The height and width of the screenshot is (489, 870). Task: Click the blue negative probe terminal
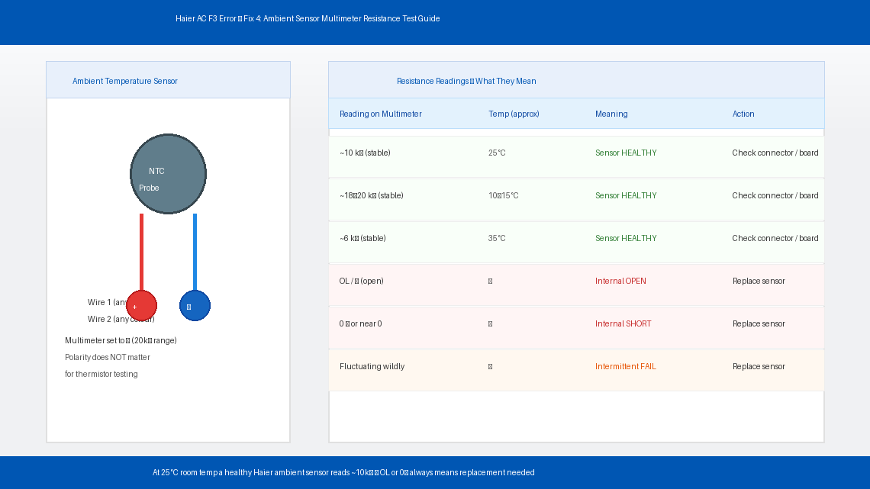click(x=195, y=305)
